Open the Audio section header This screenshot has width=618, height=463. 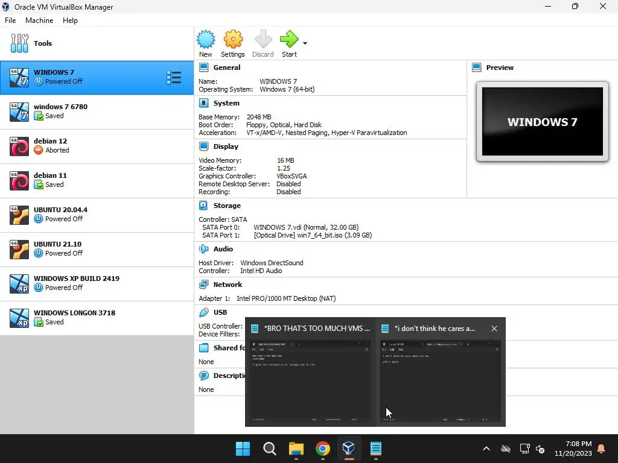click(x=223, y=249)
